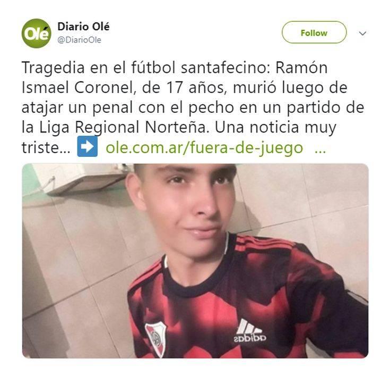Open the @DiarioOle handle profile
Image resolution: width=390 pixels, height=367 pixels.
pos(80,40)
